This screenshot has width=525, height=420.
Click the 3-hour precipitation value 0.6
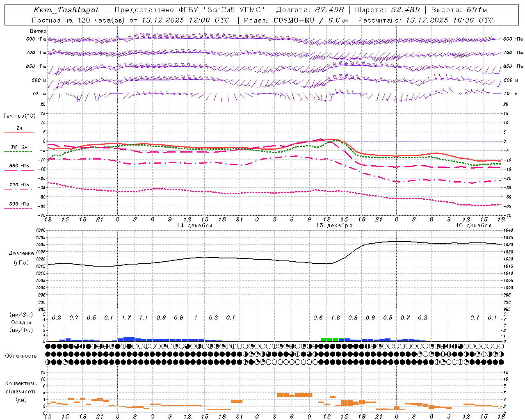pyautogui.click(x=318, y=317)
